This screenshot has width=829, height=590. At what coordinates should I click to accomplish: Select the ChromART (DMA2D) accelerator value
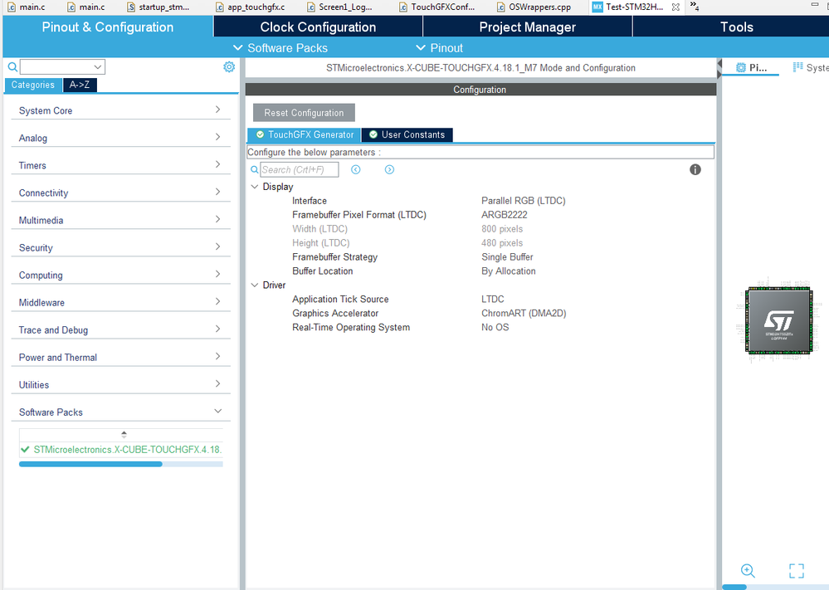(x=524, y=314)
